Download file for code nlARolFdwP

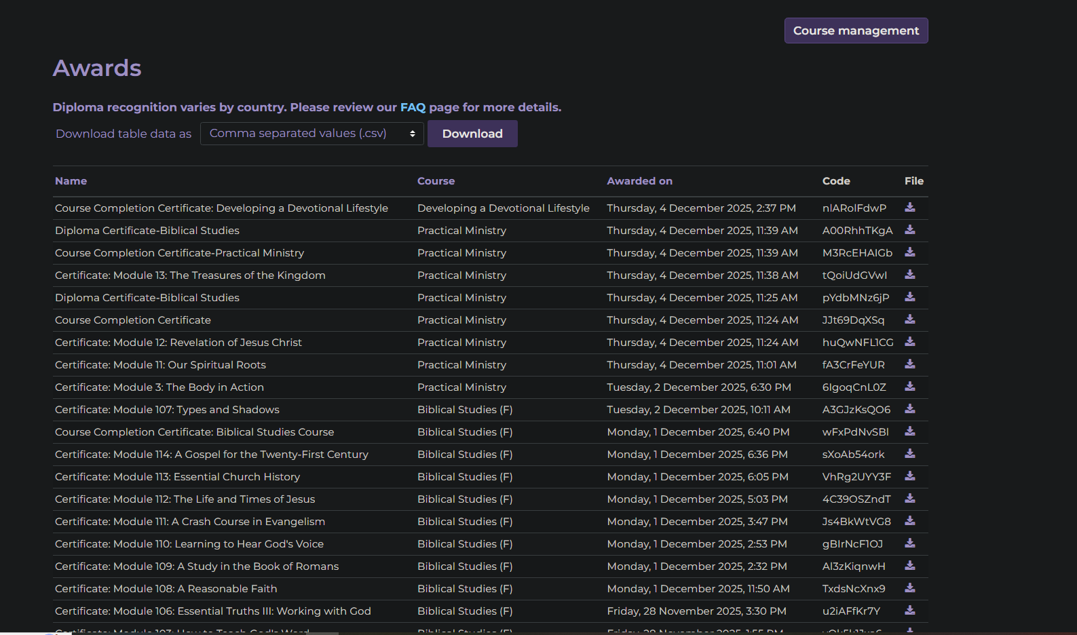coord(910,208)
